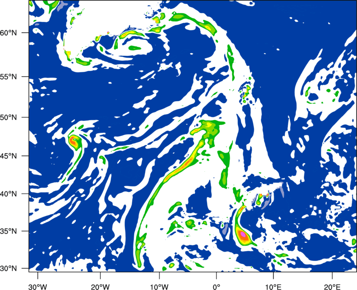Image resolution: width=357 pixels, height=290 pixels.
Task: Click the magenta peak near 35°N 5°E
Action: click(243, 234)
